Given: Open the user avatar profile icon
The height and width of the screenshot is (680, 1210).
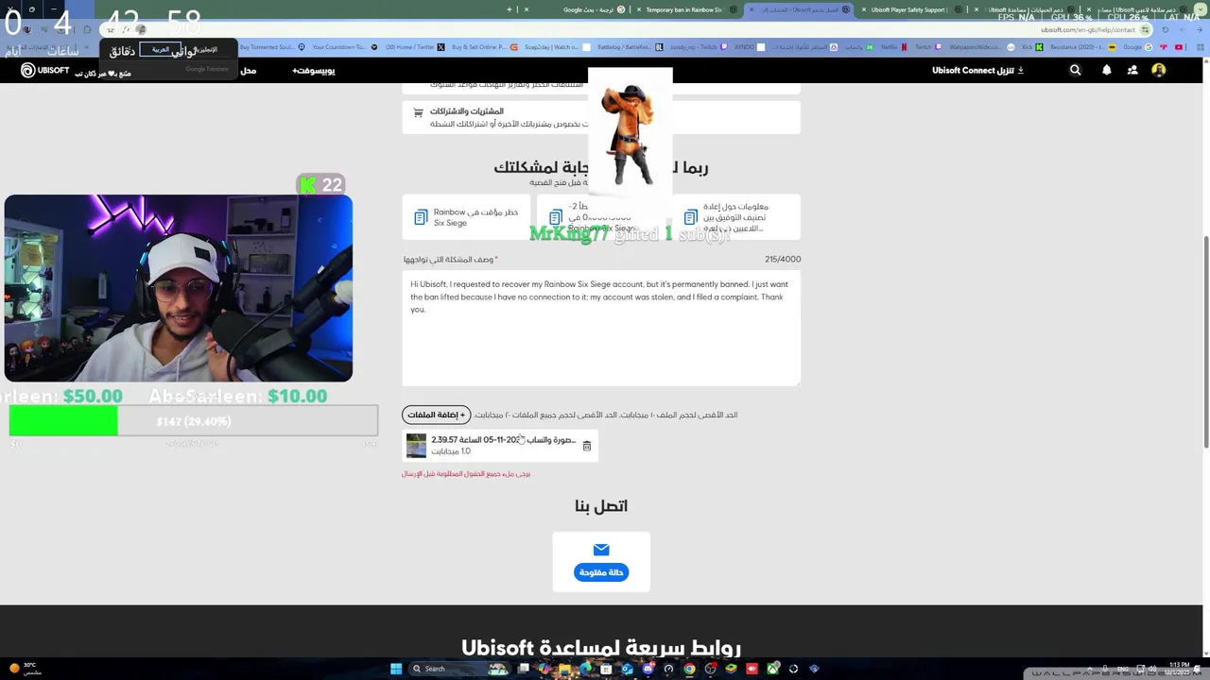Looking at the screenshot, I should 1159,70.
